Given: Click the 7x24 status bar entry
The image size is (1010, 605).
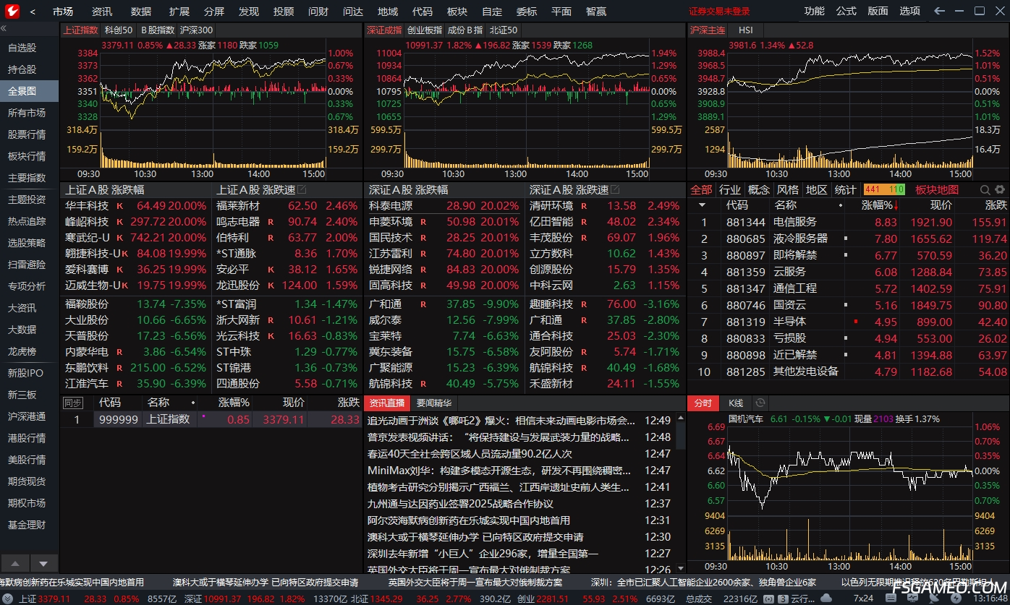Looking at the screenshot, I should coord(862,598).
